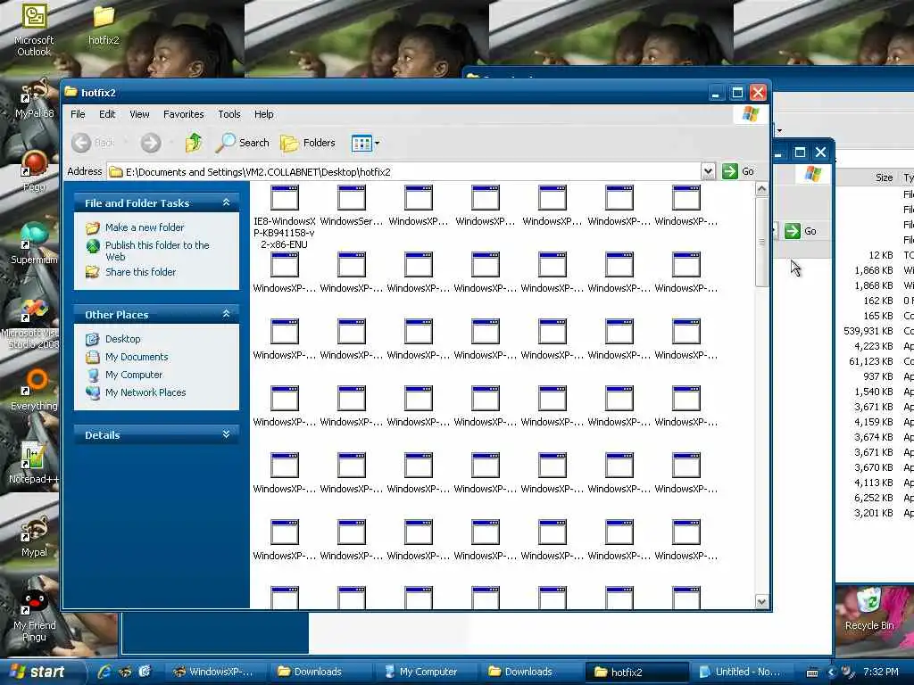Select the Recycle Bin icon
Viewport: 914px width, 685px height.
pyautogui.click(x=869, y=608)
